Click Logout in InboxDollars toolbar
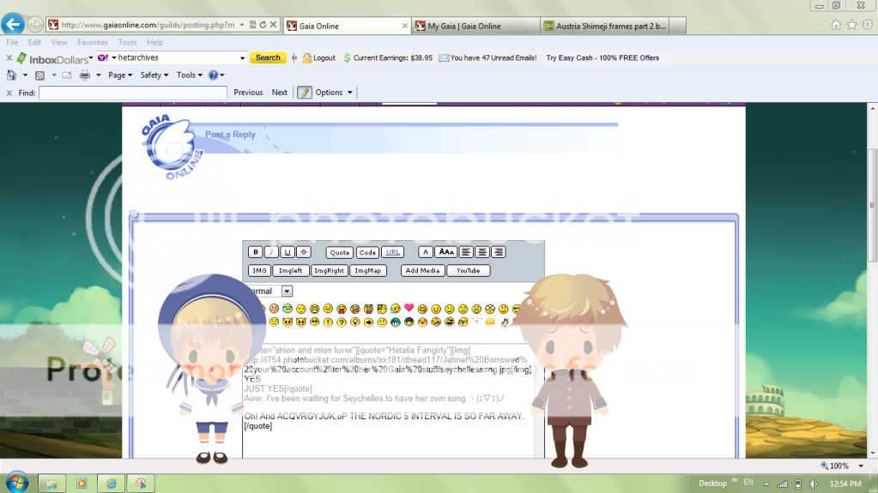Viewport: 878px width, 493px height. pyautogui.click(x=318, y=57)
